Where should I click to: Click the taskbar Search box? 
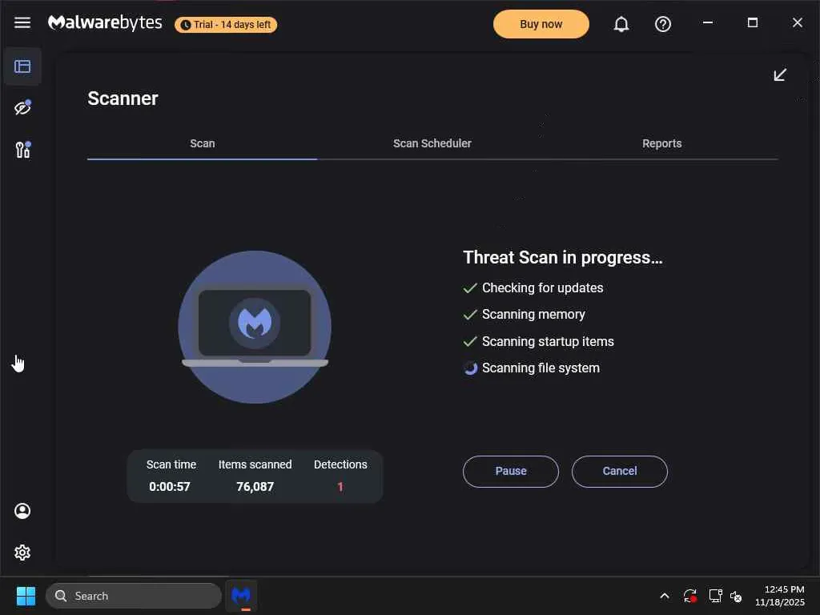click(x=134, y=596)
